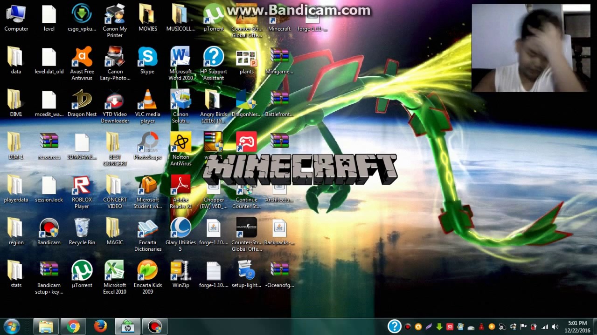Launch Firefox from the taskbar
The width and height of the screenshot is (597, 335).
click(x=100, y=327)
